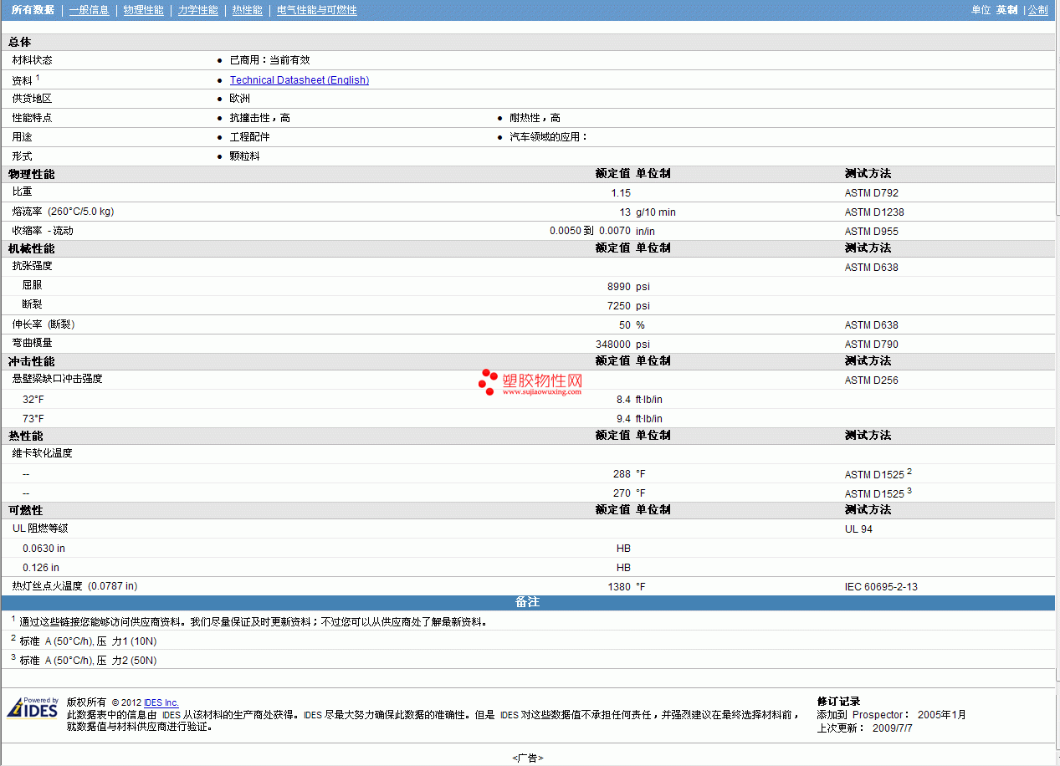The width and height of the screenshot is (1060, 766).
Task: Click the 热灯丝点火温度 value 1380
Action: pyautogui.click(x=619, y=587)
